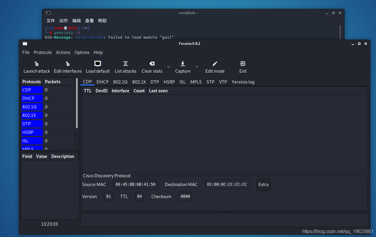Click the Checksum 0000 field
Viewport: 376px width, 237px height.
click(185, 197)
